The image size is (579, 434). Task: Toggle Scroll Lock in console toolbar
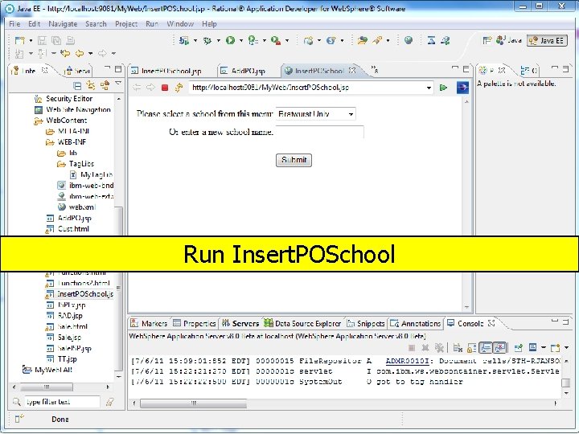pyautogui.click(x=472, y=348)
